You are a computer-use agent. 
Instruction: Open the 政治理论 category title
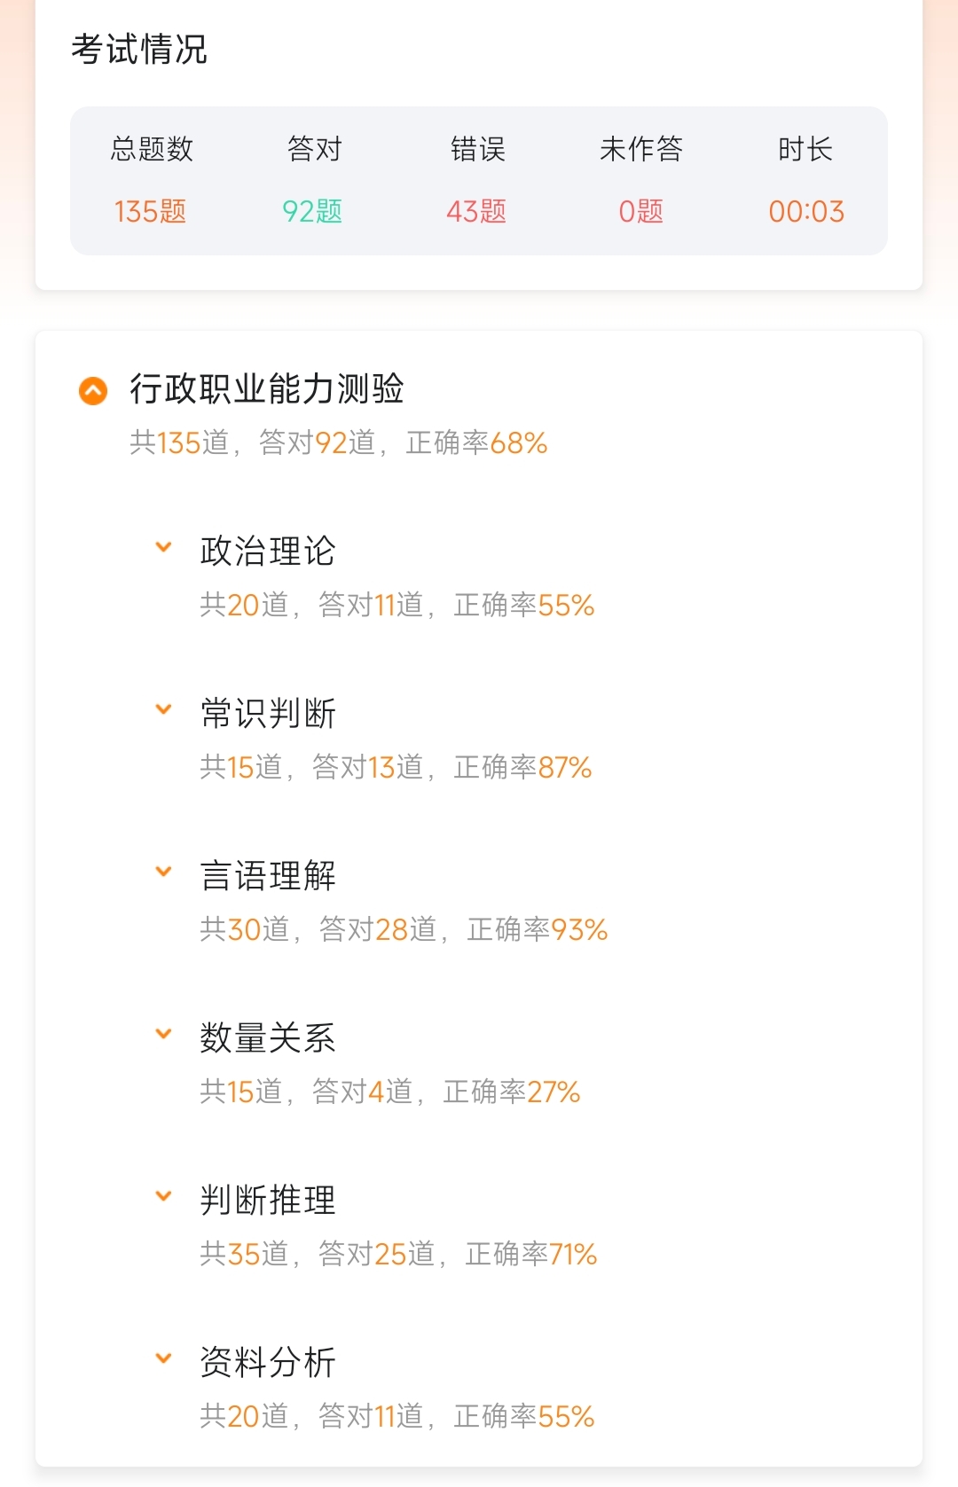tap(268, 551)
